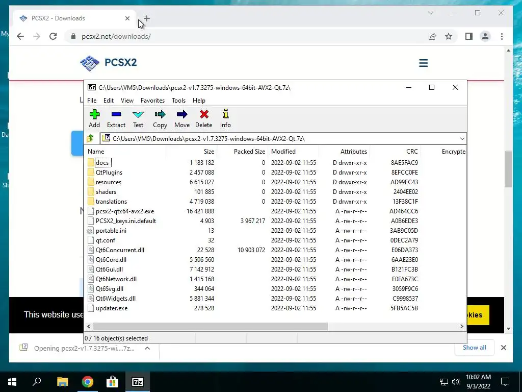
Task: Select the QtPlugins folder
Action: click(x=109, y=173)
